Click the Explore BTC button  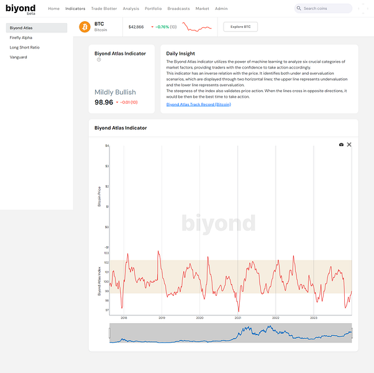pos(240,27)
